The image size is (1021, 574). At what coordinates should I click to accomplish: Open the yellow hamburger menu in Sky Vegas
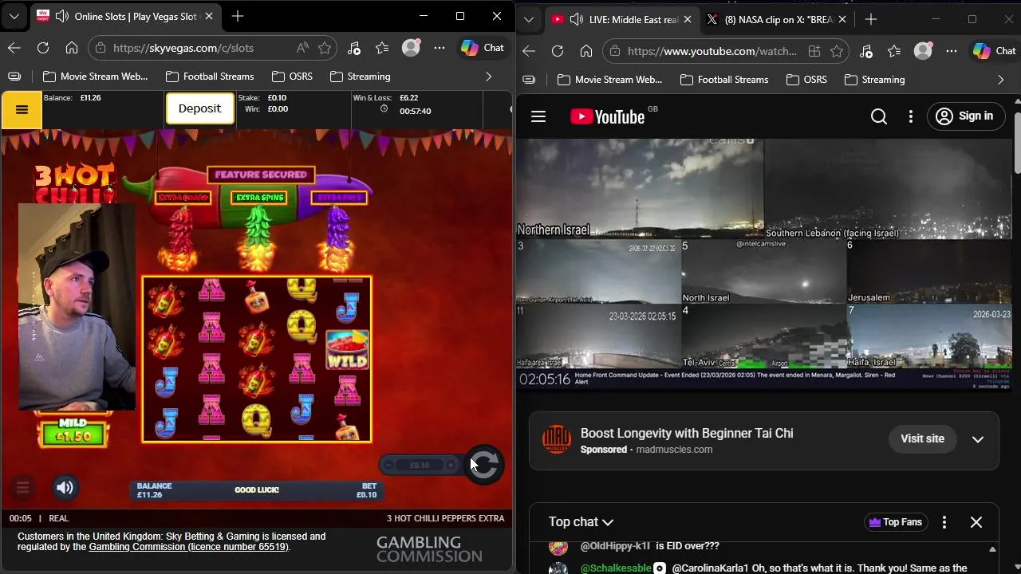(22, 110)
